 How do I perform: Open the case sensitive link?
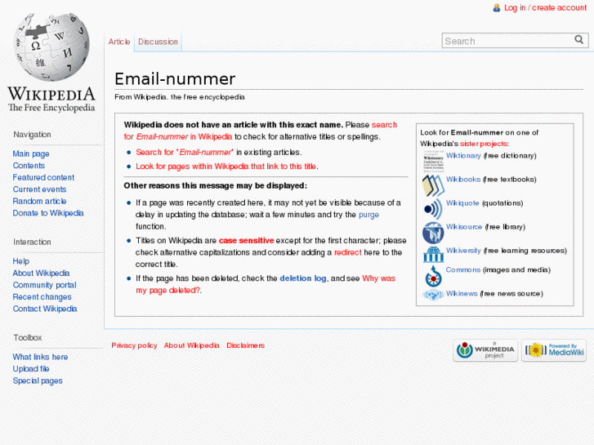(246, 241)
